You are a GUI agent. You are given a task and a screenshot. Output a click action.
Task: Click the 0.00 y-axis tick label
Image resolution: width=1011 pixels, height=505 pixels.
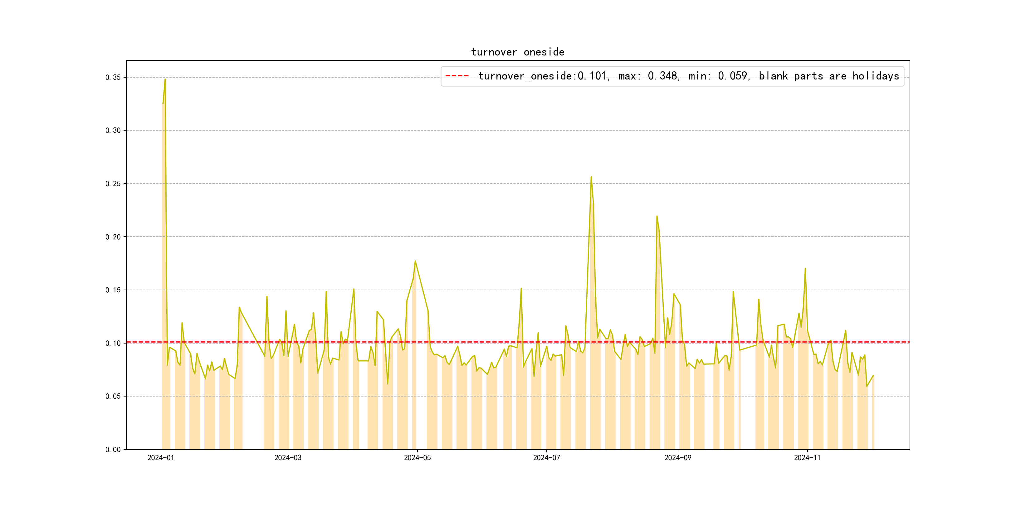point(113,449)
